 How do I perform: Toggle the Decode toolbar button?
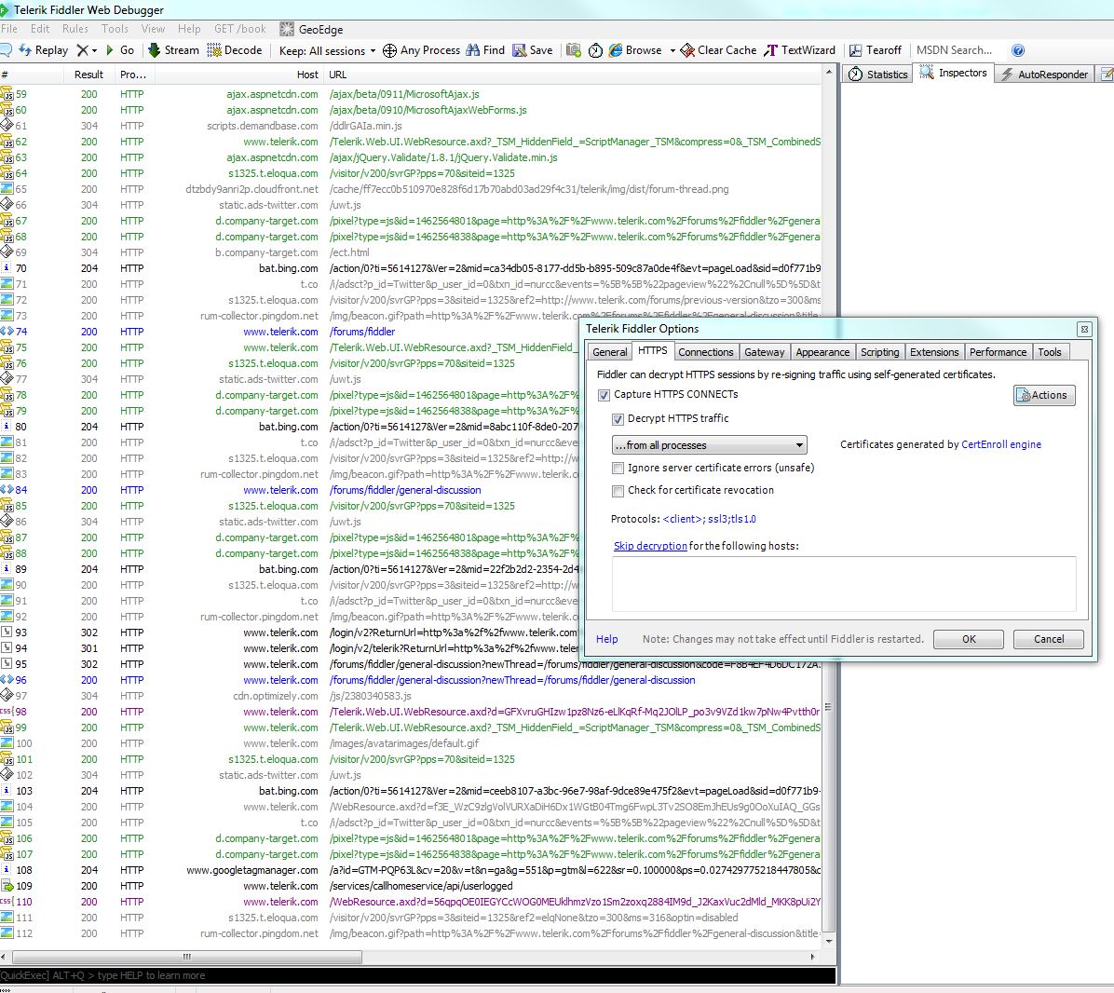[x=234, y=50]
